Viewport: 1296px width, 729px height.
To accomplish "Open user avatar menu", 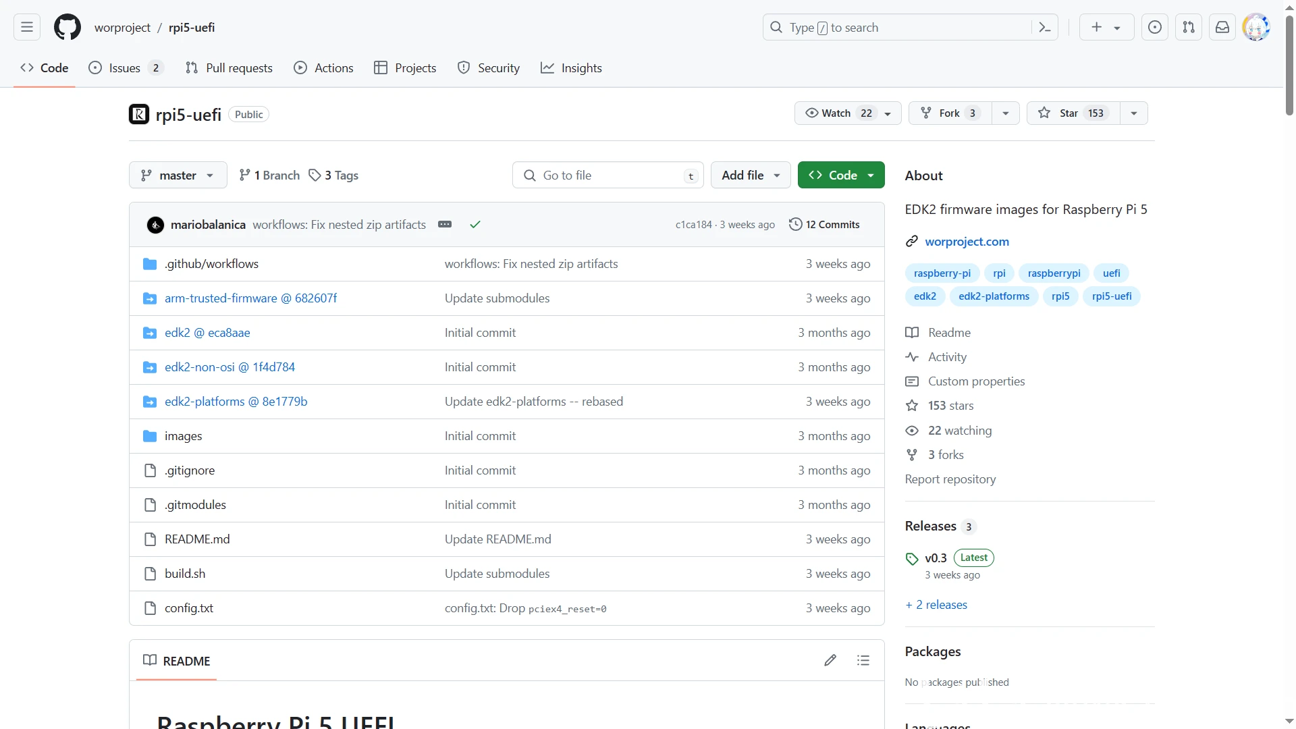I will pyautogui.click(x=1256, y=28).
